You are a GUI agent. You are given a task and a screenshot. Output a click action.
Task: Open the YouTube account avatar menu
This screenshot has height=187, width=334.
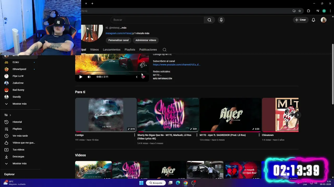click(324, 20)
